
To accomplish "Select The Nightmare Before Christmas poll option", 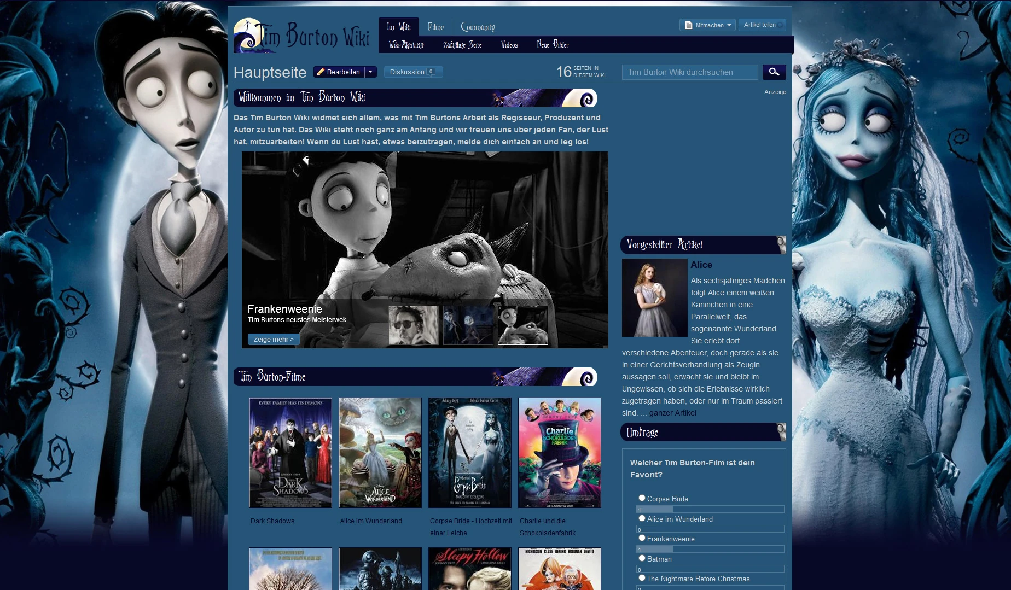I will click(642, 578).
